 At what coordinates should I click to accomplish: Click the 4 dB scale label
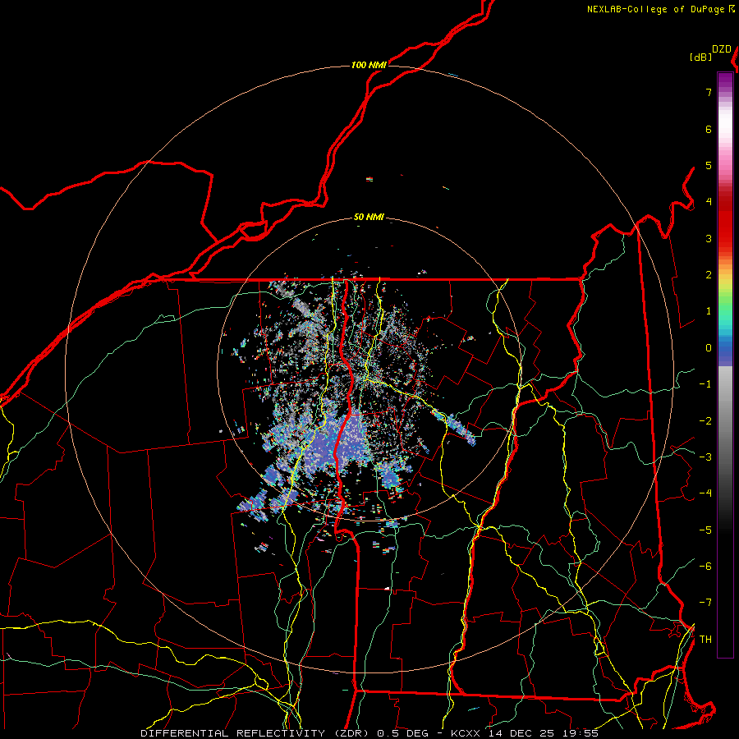[x=709, y=202]
